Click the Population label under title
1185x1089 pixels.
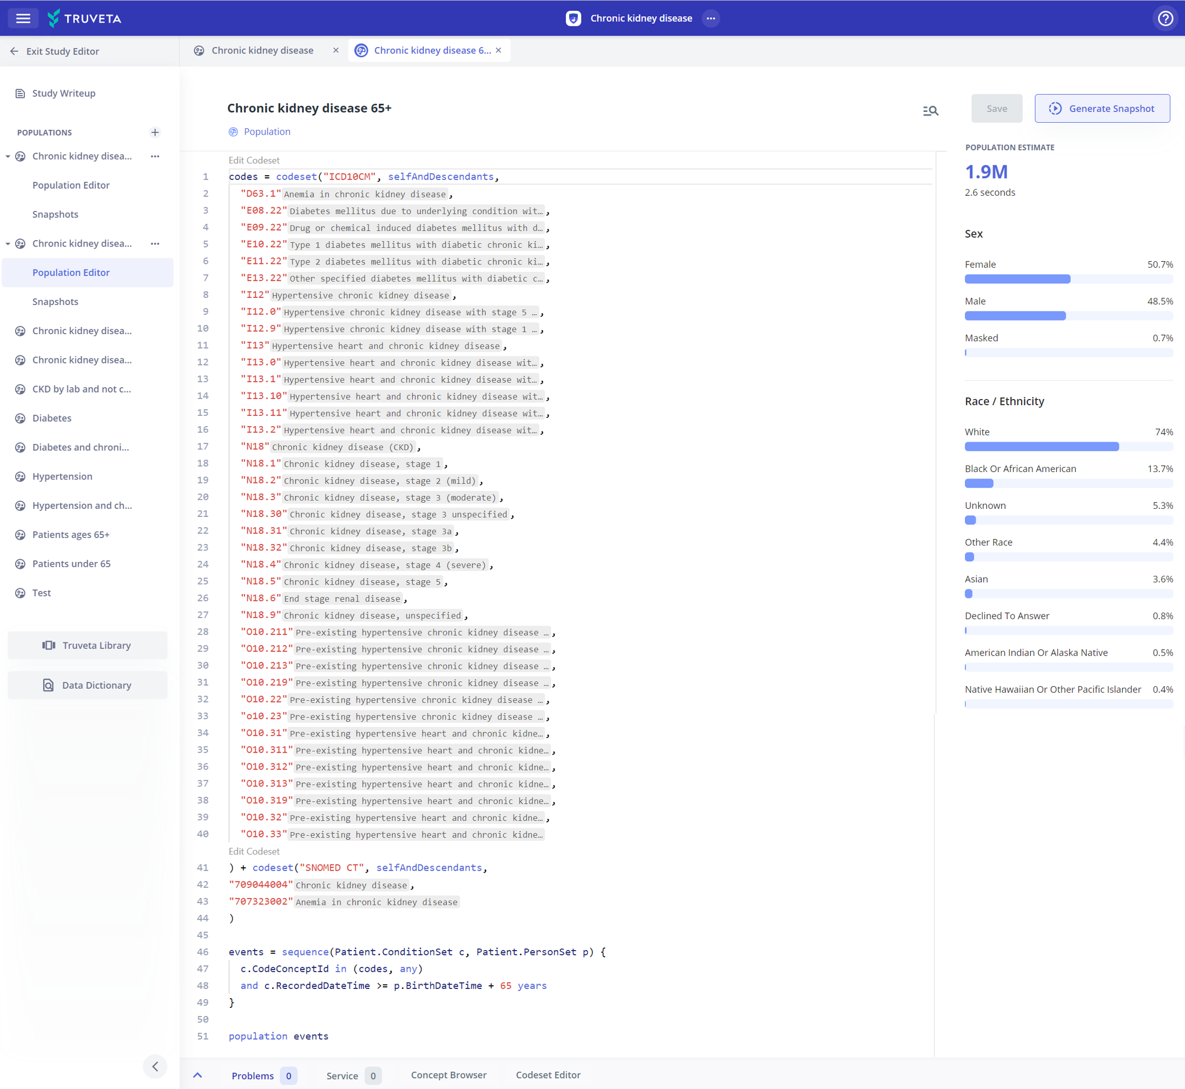tap(267, 132)
